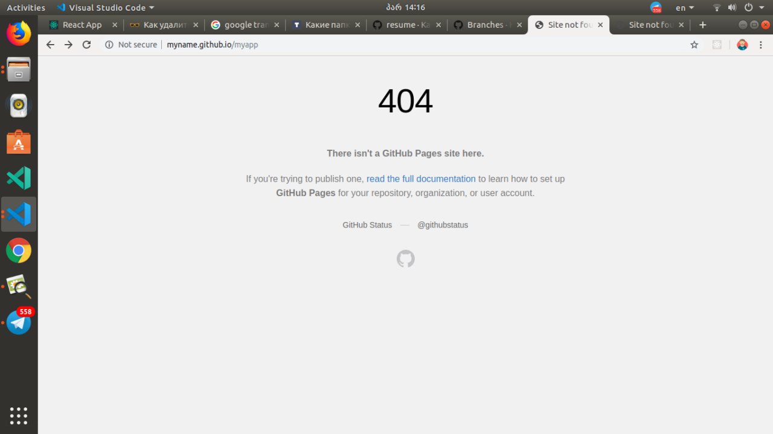Go forward in browser history
The width and height of the screenshot is (773, 434).
coord(68,45)
